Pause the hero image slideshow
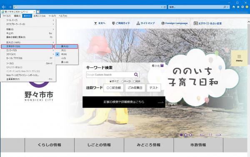Screen dimensions: 250x157 tap(210, 135)
